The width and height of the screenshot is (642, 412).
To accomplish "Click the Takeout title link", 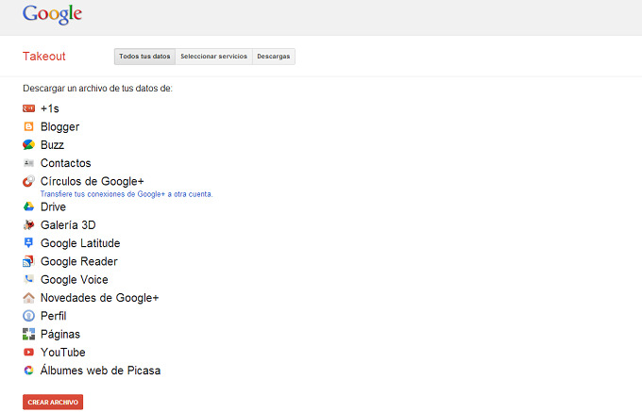I will (x=43, y=57).
